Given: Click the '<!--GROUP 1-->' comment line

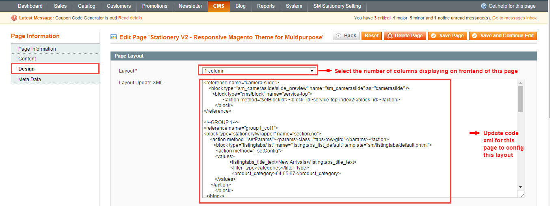Looking at the screenshot, I should pos(221,122).
